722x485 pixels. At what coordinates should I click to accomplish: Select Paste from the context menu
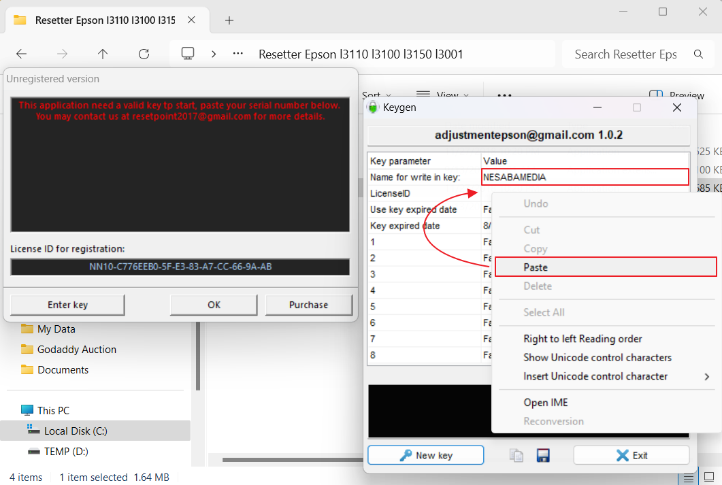pos(536,267)
